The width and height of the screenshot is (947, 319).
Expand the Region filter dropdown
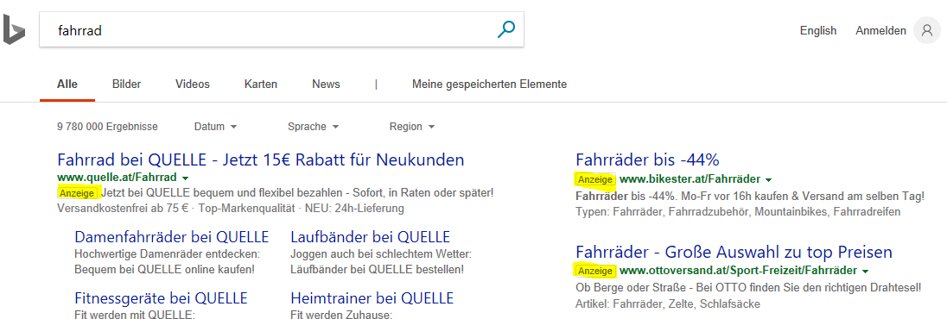coord(412,127)
